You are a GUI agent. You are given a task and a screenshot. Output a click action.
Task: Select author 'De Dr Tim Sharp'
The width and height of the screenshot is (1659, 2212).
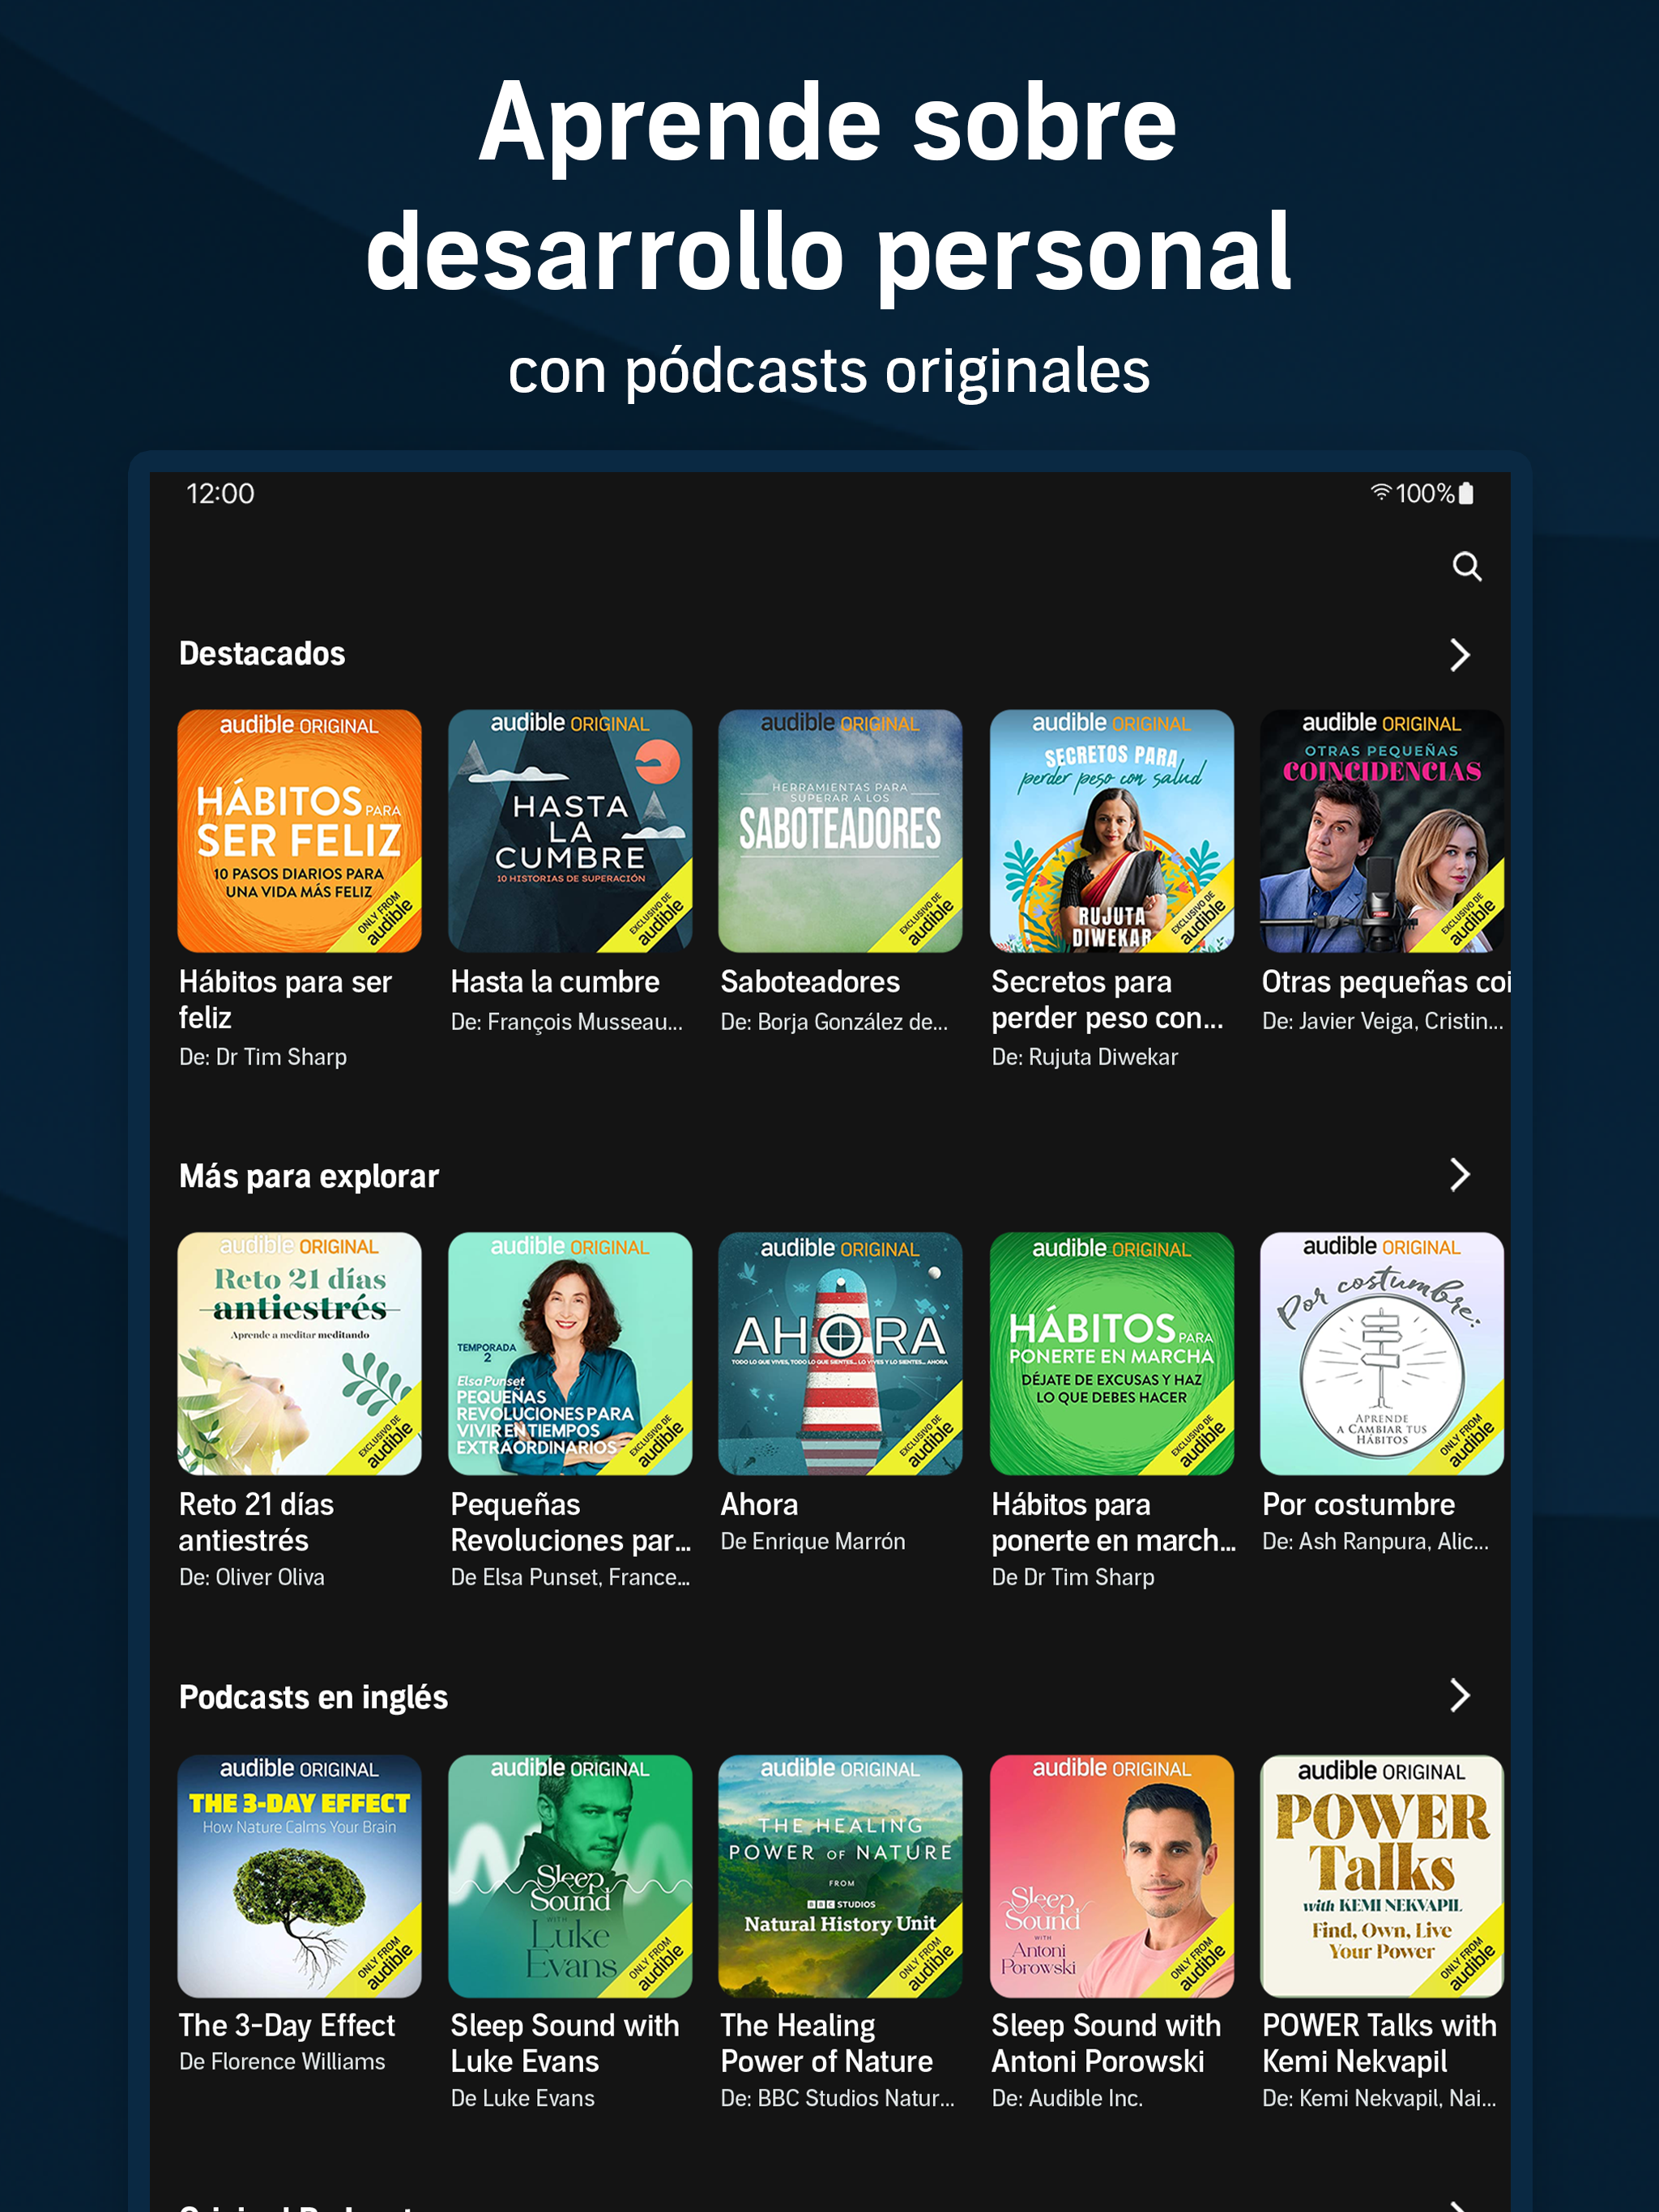(x=1073, y=1577)
